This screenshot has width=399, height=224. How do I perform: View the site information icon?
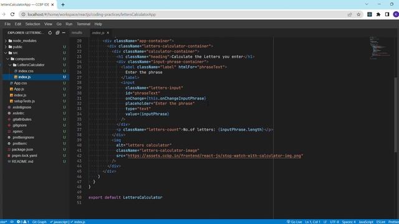click(x=23, y=14)
